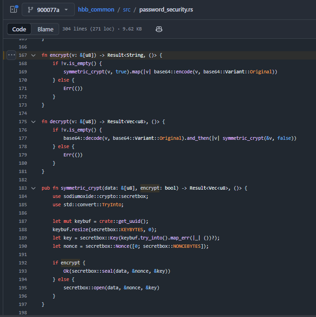Click the Copilot icon next to file size
Viewport: 316px width, 317px height.
[x=159, y=29]
